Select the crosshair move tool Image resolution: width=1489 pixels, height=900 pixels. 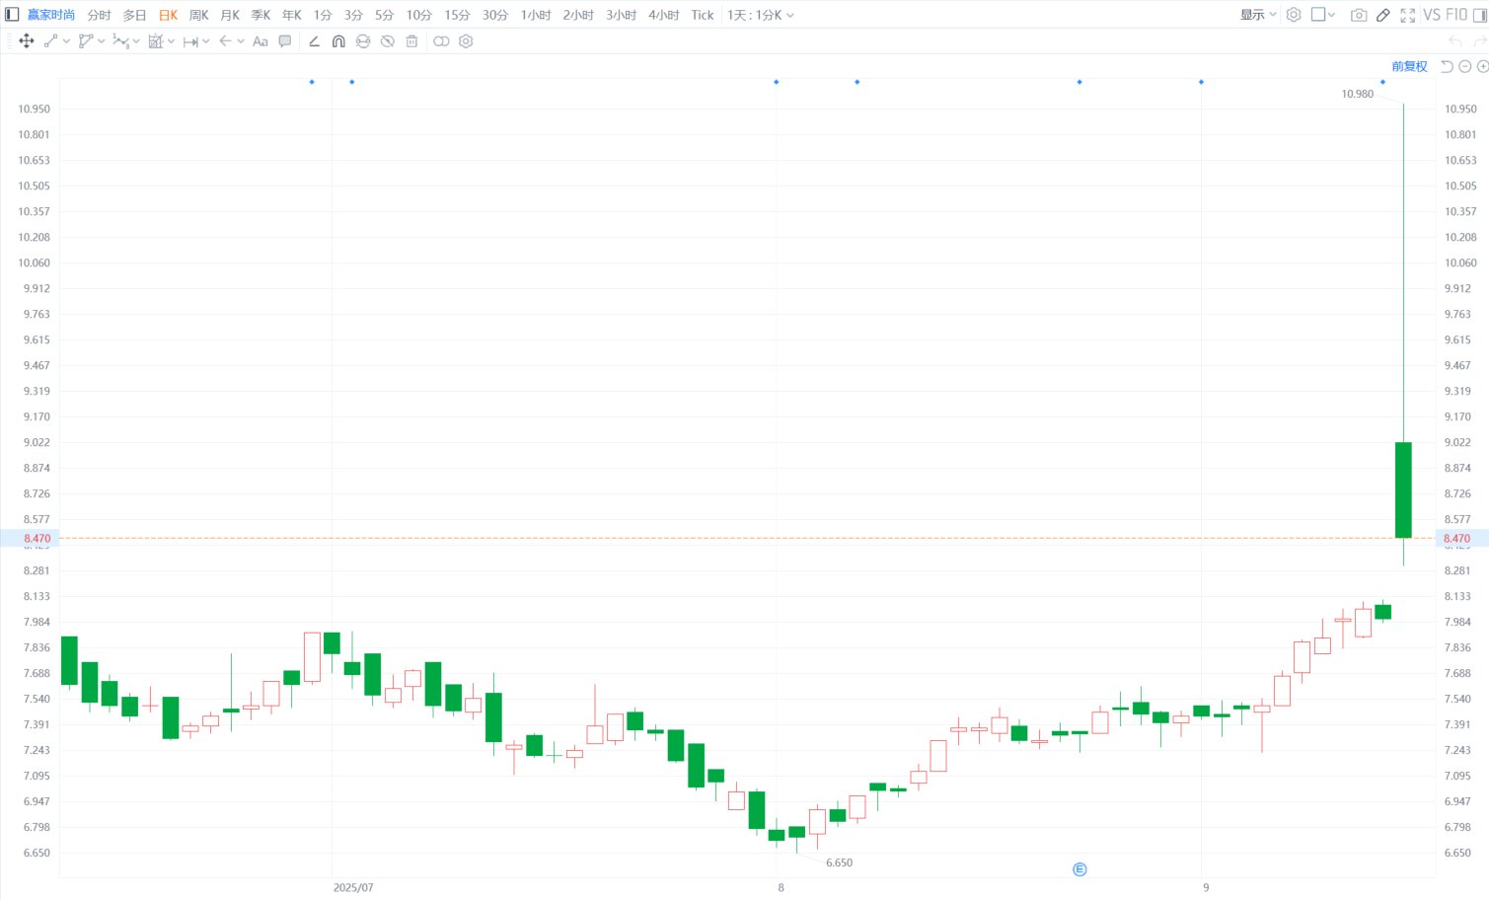coord(27,41)
